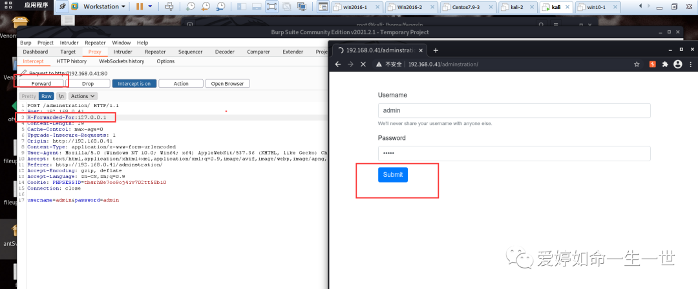Stop page loading with the X icon

coord(363,65)
